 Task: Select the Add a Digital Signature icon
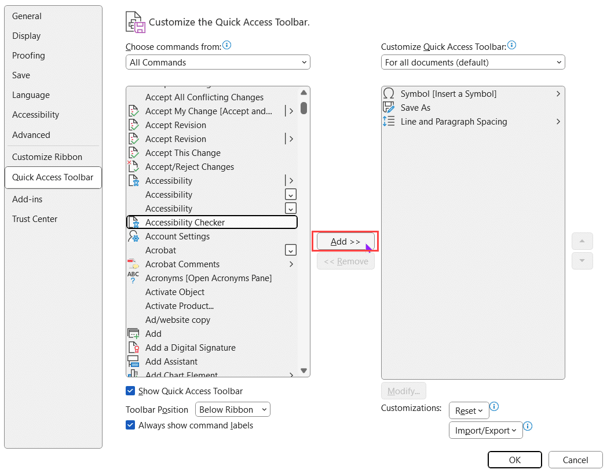click(x=134, y=347)
